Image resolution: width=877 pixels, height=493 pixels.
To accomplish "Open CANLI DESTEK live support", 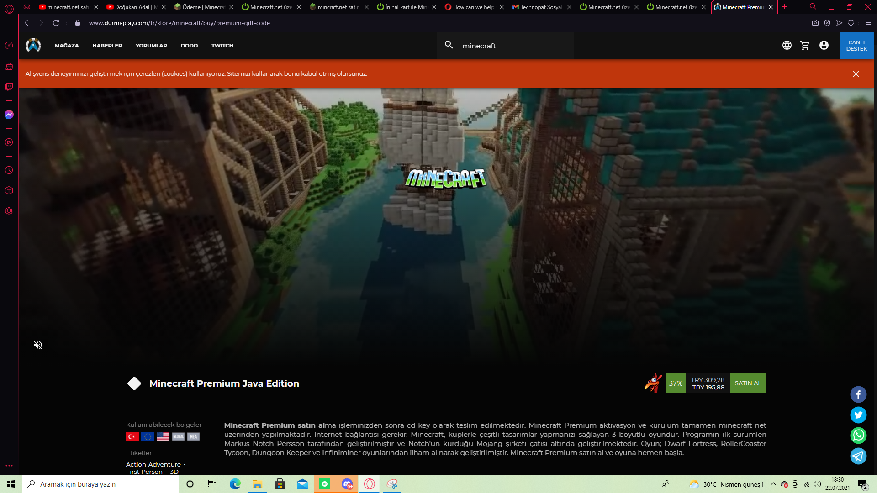I will 856,46.
